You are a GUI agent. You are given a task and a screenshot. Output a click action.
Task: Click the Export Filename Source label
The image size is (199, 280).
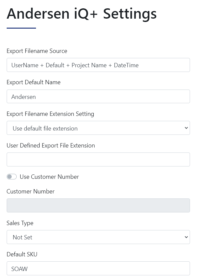[x=37, y=51]
